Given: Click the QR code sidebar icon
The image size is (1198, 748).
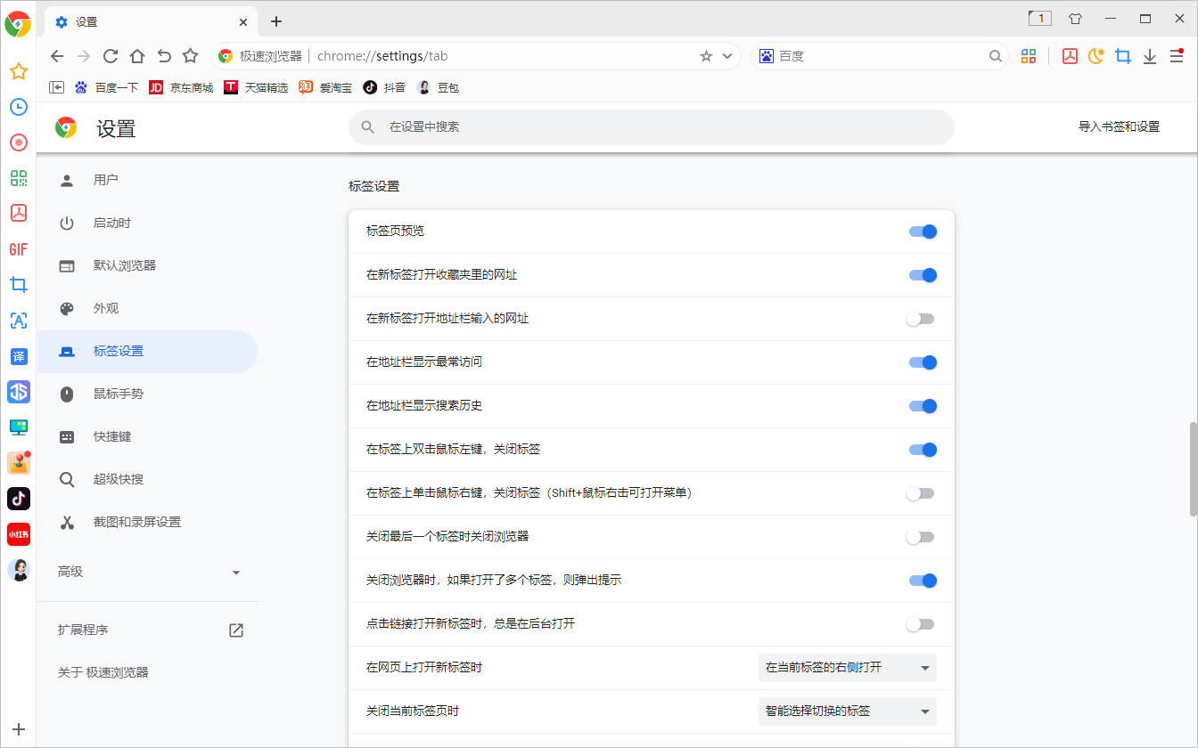Looking at the screenshot, I should coord(18,178).
